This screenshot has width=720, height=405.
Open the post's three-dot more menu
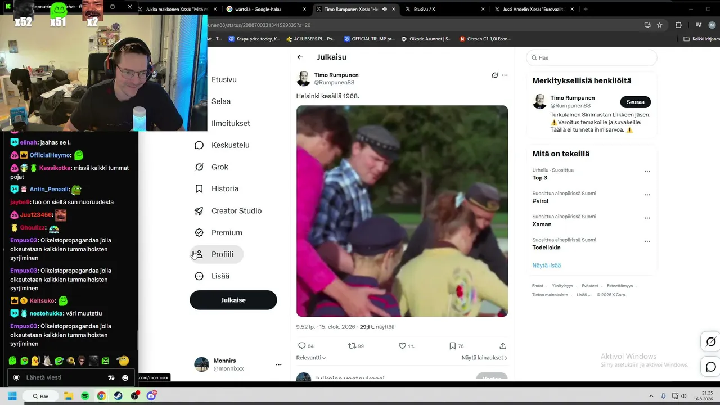point(505,75)
